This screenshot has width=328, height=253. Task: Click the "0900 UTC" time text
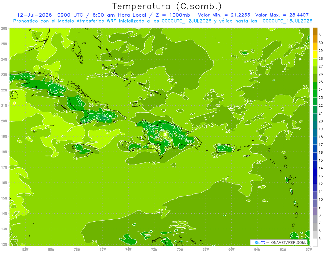[70, 15]
